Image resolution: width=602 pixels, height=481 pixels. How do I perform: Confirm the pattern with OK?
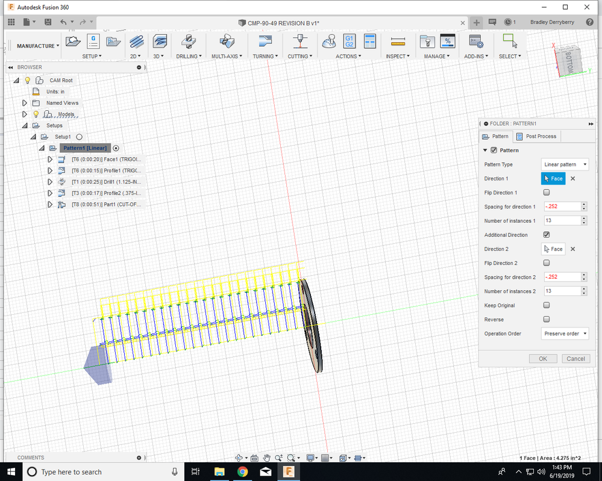543,358
